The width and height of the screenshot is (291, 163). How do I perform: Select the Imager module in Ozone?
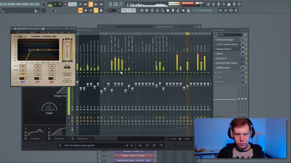click(49, 108)
